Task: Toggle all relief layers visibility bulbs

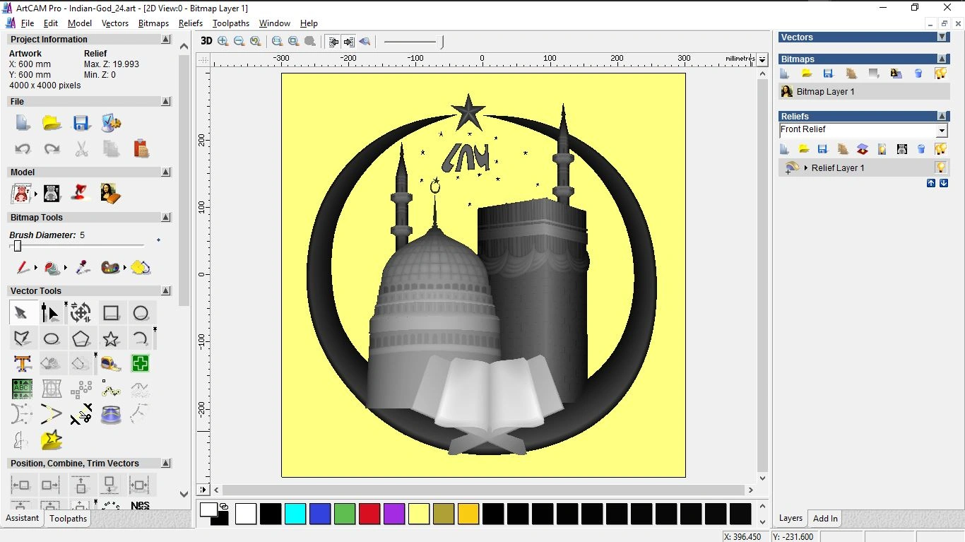Action: click(940, 149)
